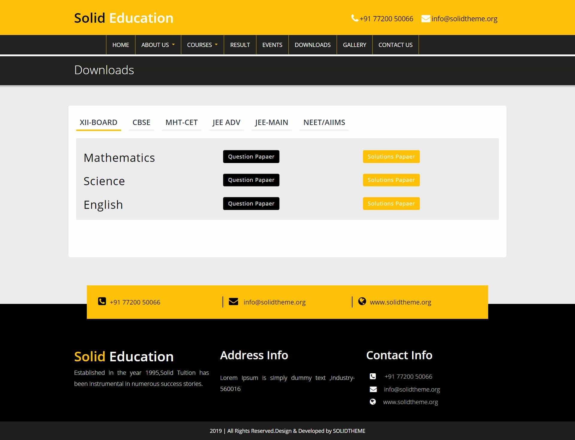Image resolution: width=575 pixels, height=440 pixels.
Task: Click the email address under Contact Info
Action: [x=412, y=389]
